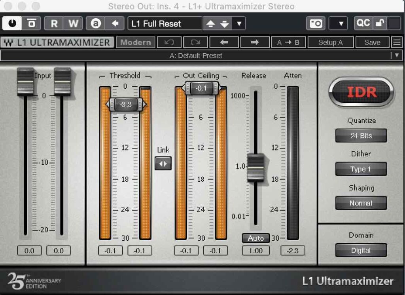Open the L1 Full Reset preset dropdown
405x295 pixels.
click(239, 23)
